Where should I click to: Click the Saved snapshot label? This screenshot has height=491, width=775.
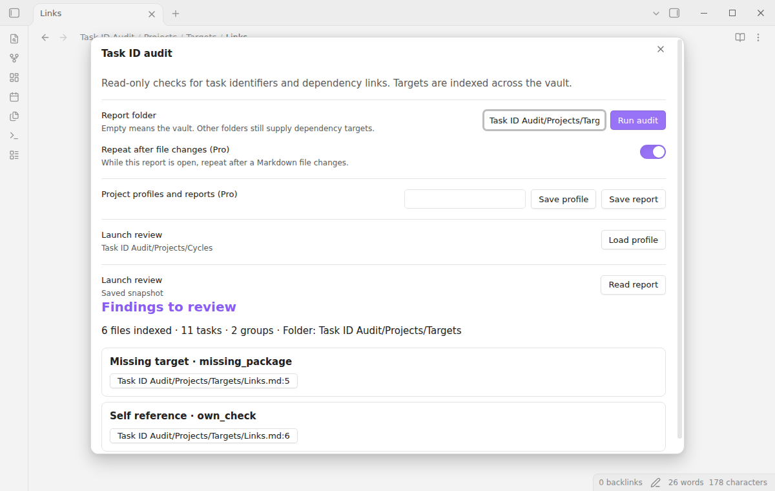[132, 293]
